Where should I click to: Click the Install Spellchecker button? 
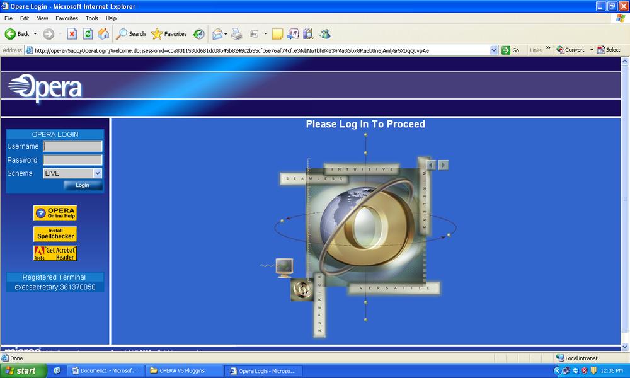55,234
